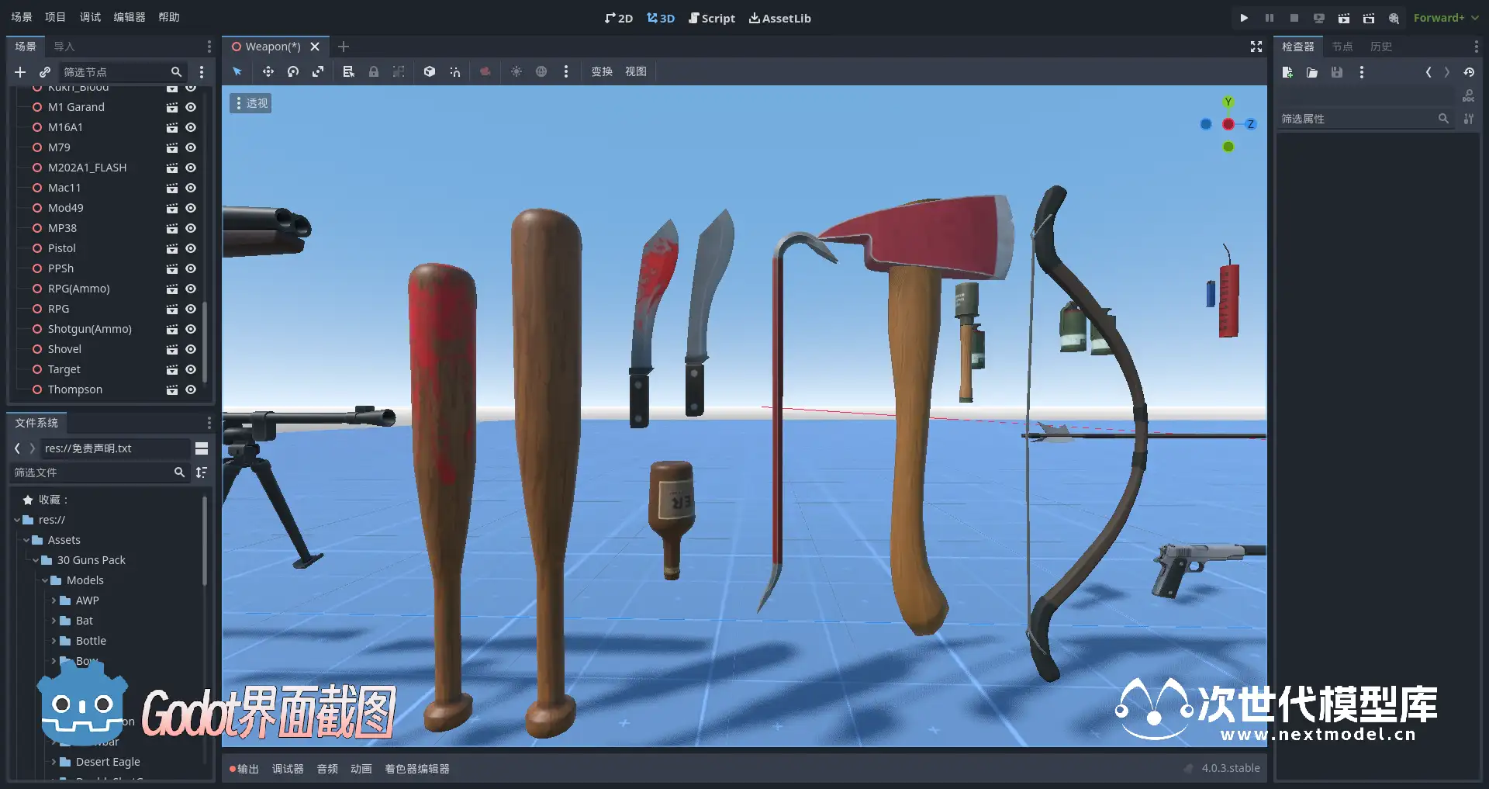
Task: Switch to the Script workspace
Action: [x=711, y=18]
